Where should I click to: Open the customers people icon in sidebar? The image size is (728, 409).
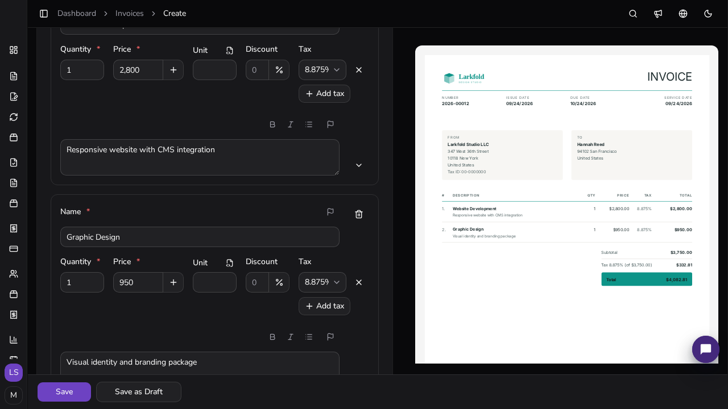[x=14, y=274]
